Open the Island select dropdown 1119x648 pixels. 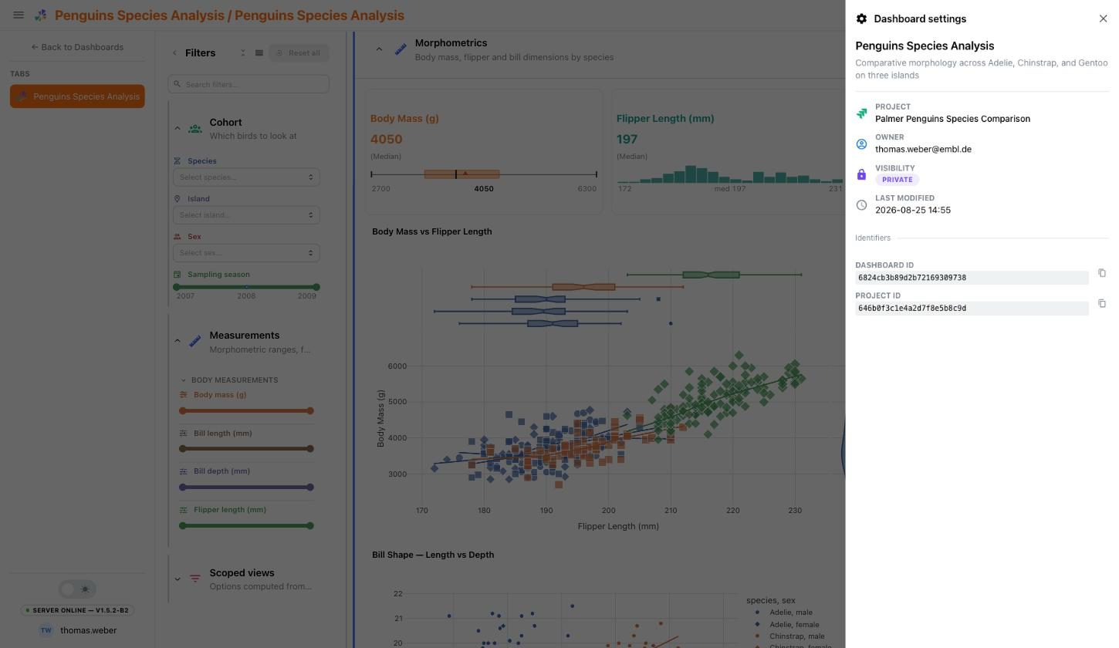(x=246, y=215)
